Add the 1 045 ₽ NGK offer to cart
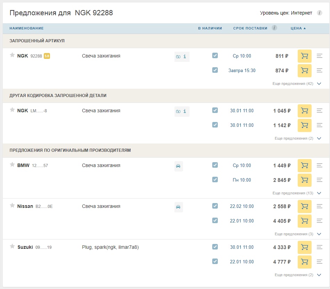This screenshot has width=330, height=289. (304, 111)
